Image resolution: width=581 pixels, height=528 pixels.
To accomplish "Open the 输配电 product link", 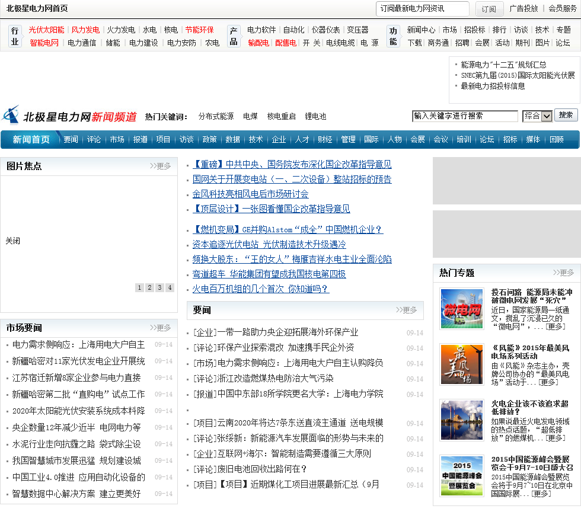I will coord(258,43).
